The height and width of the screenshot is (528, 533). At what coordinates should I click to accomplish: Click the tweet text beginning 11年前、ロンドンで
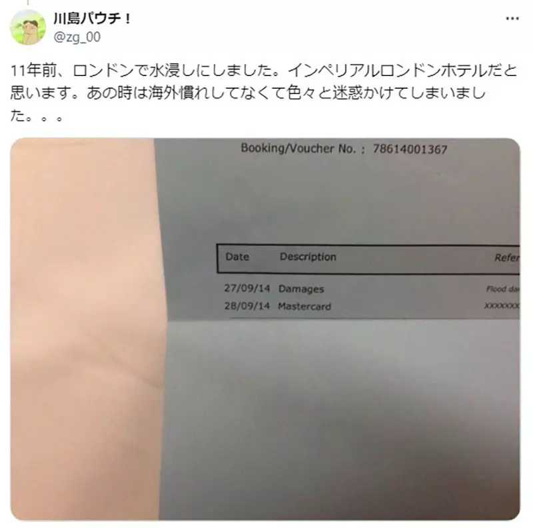(263, 93)
